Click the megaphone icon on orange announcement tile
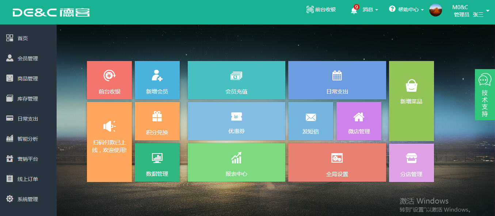Screen dimensions: 495x216 click(x=109, y=126)
